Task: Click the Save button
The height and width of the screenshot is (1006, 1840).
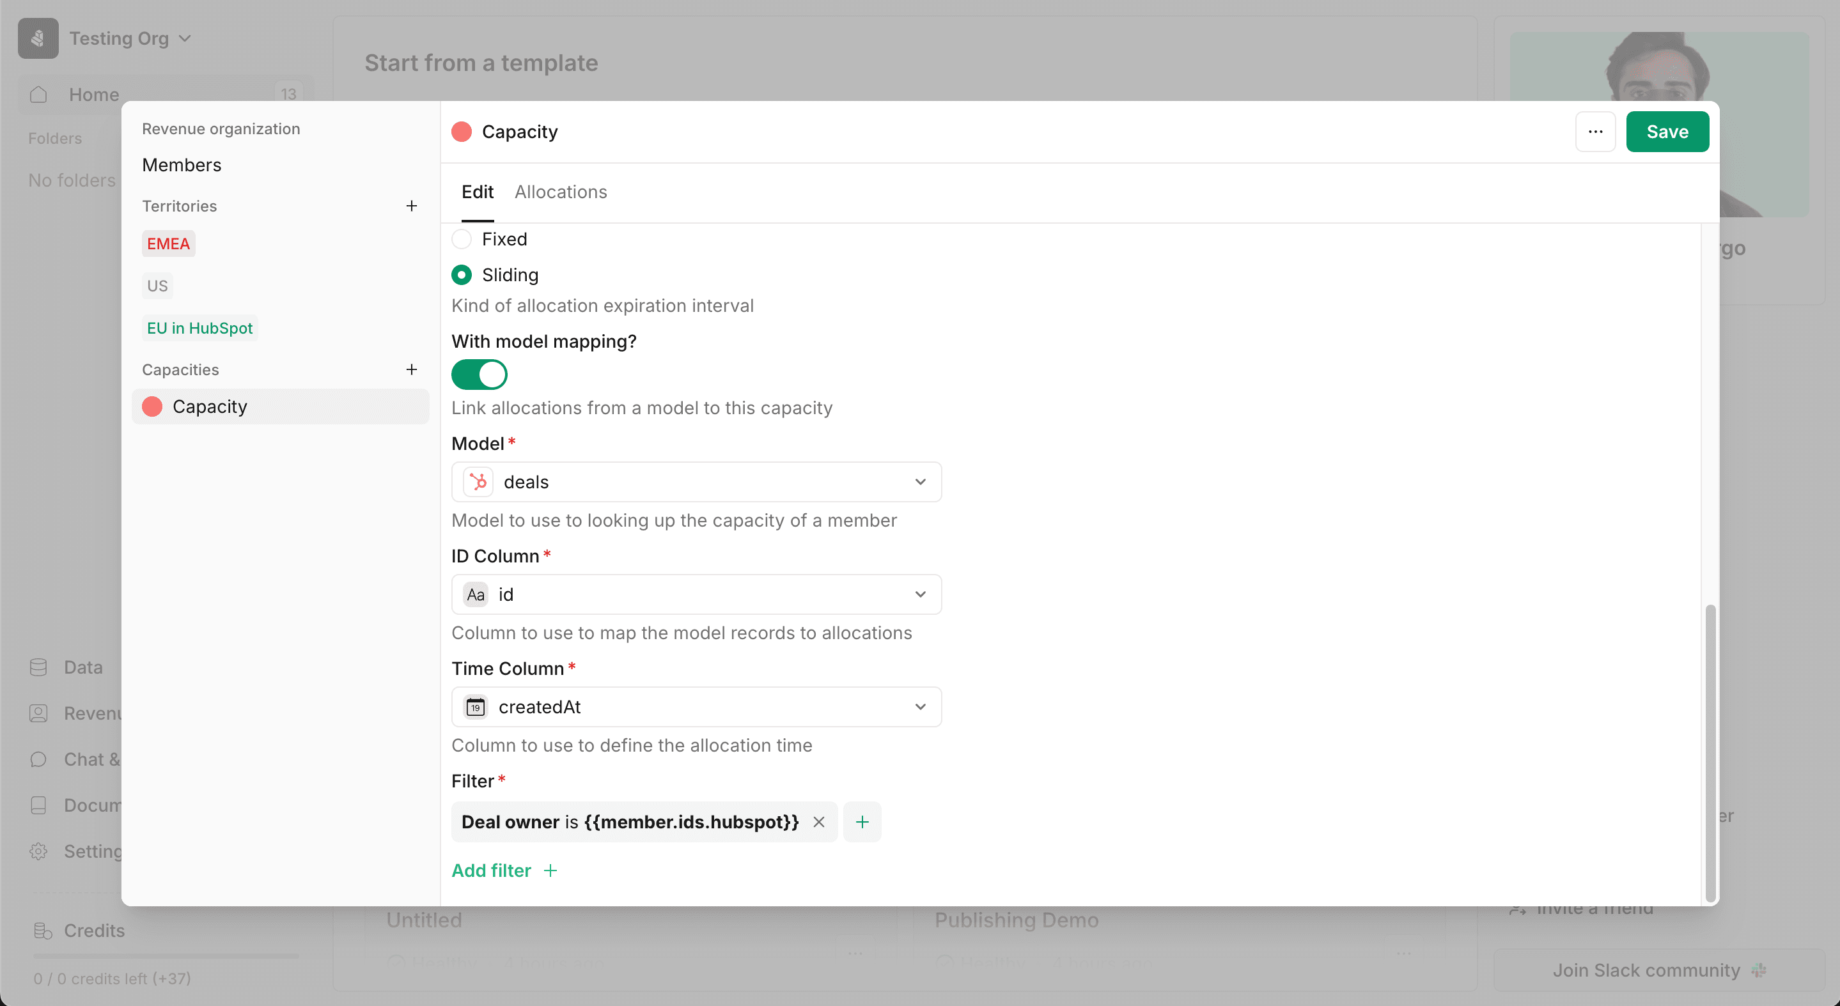Action: point(1667,132)
